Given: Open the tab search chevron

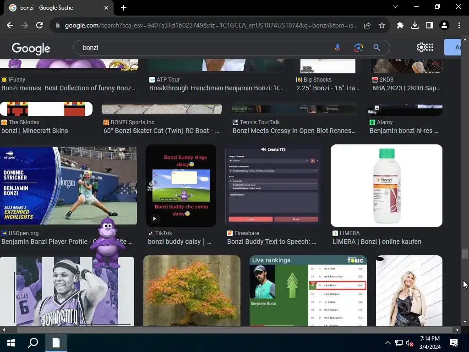Looking at the screenshot, I should 395,6.
